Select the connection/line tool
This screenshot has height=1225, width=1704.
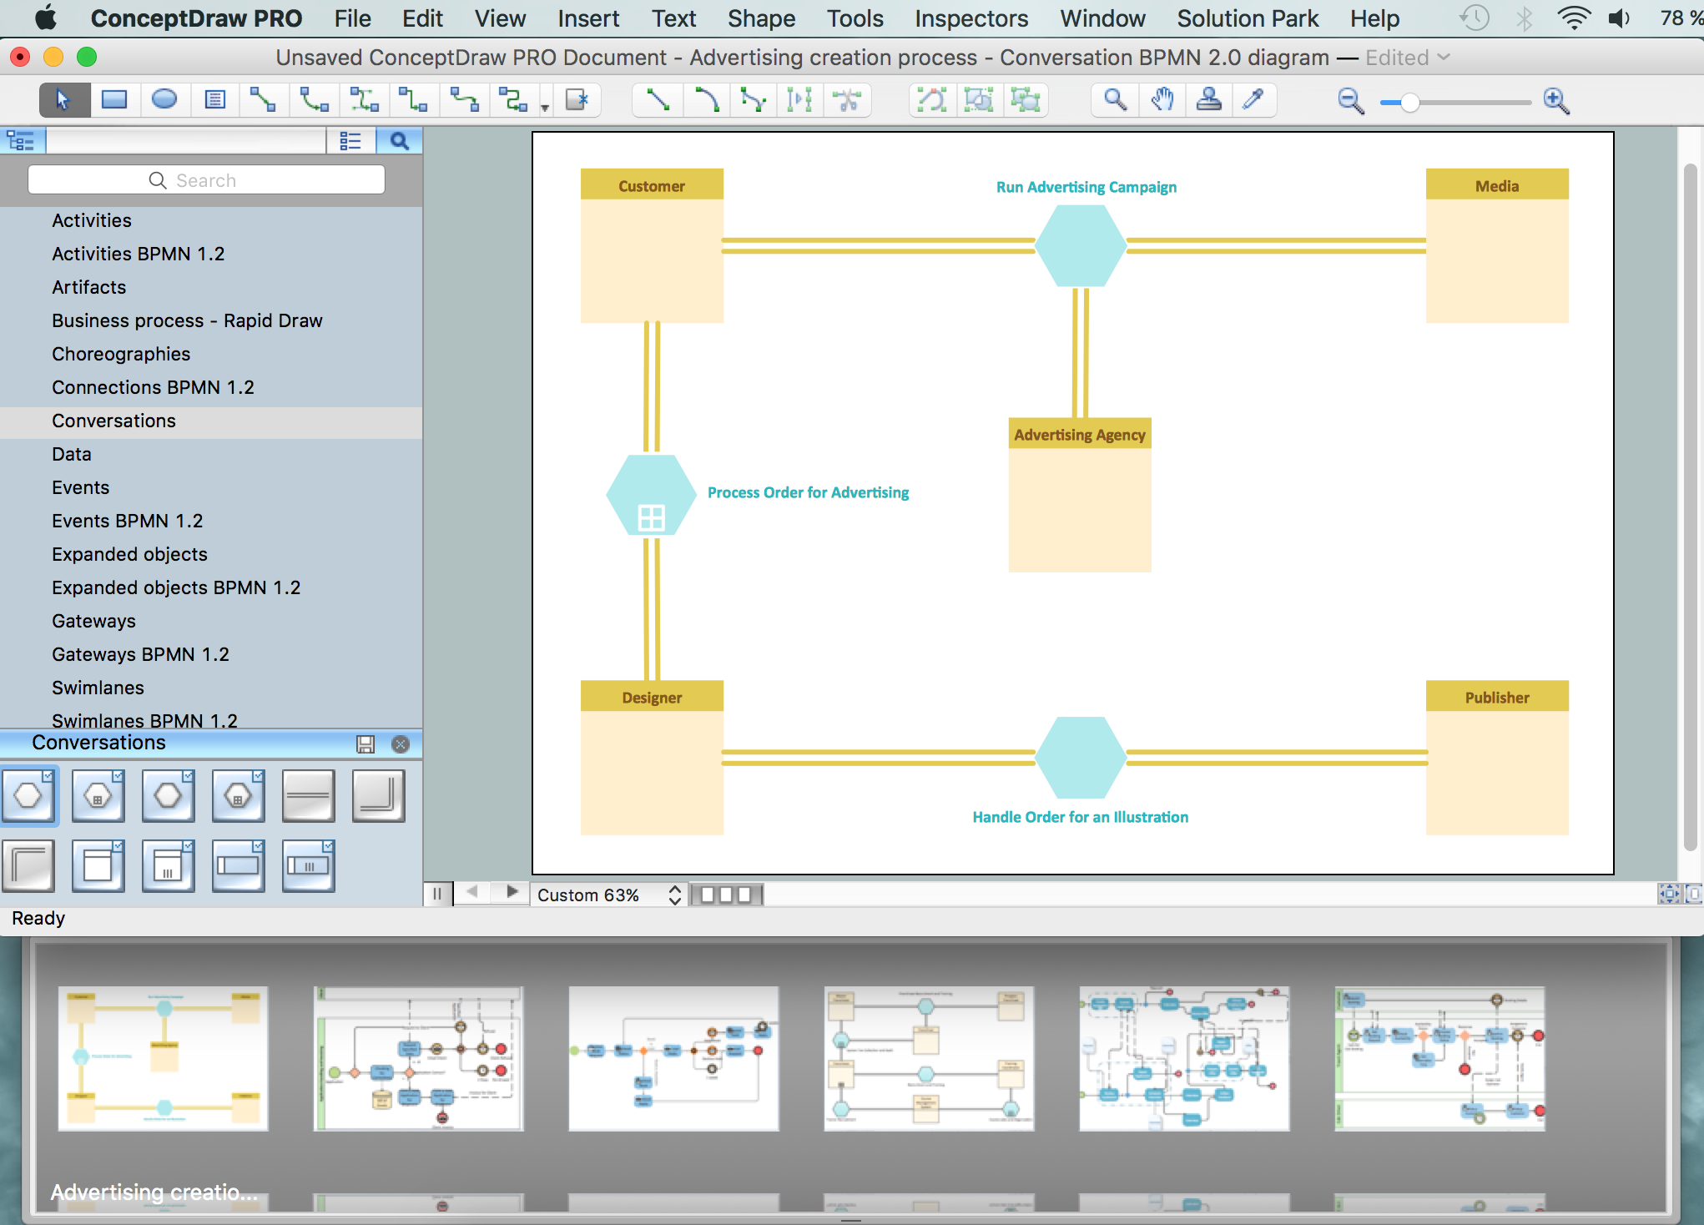[658, 99]
